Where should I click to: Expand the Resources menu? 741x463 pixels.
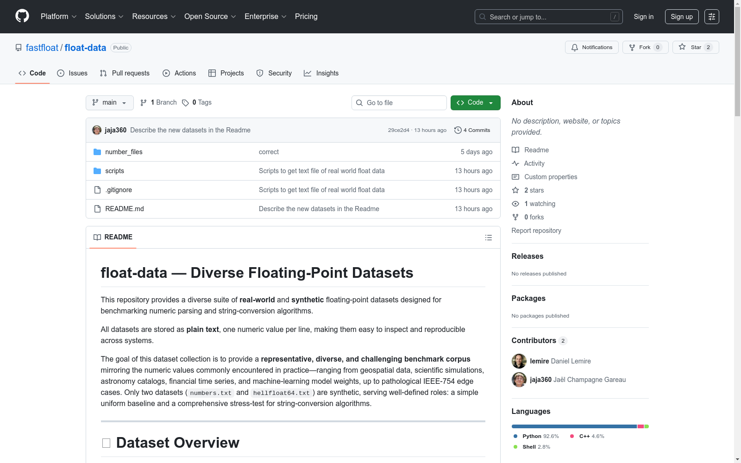154,17
